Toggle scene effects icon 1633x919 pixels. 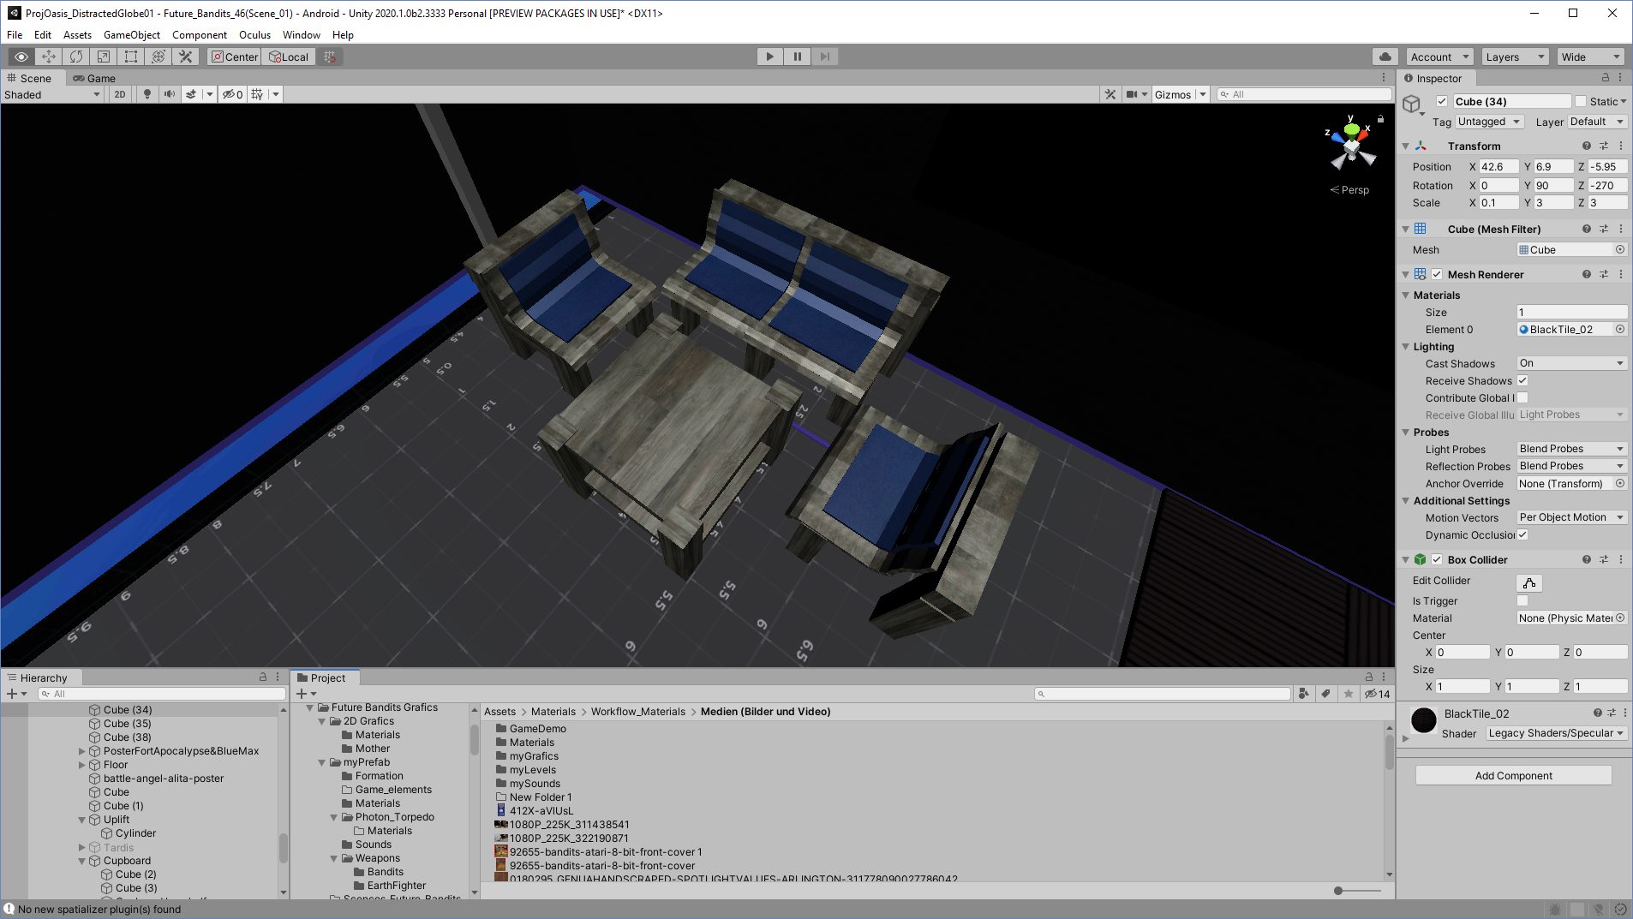tap(192, 94)
